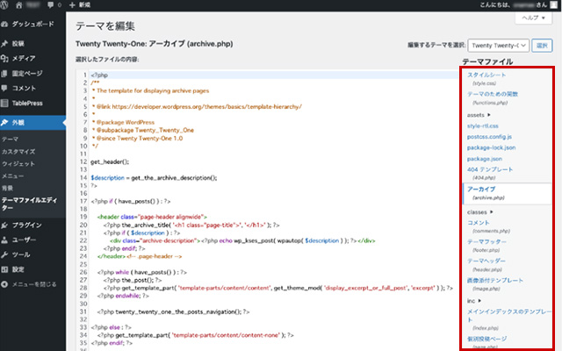Screen dimensions: 562x351
Task: Open テーマヘッダー header.php file
Action: pyautogui.click(x=486, y=261)
